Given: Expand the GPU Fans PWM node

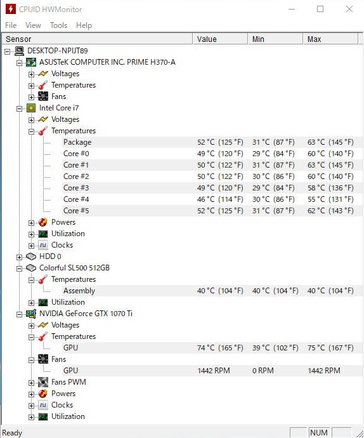Looking at the screenshot, I should click(x=31, y=383).
